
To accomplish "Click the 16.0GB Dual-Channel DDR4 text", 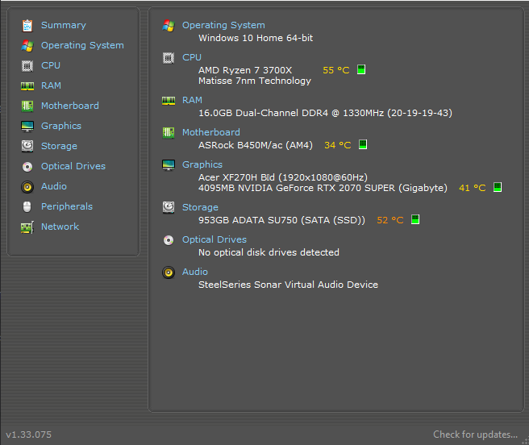I will coord(325,113).
